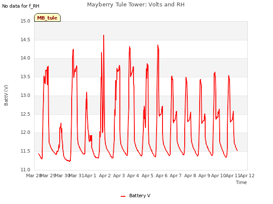Click the Apr 2 x-axis date label
Screen dimensions: 273x204
(x=105, y=176)
